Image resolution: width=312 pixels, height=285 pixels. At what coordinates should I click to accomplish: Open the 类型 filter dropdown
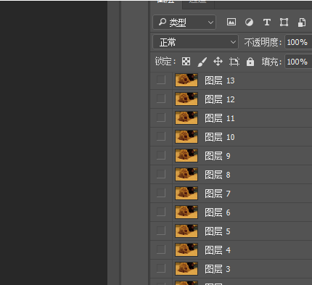184,22
